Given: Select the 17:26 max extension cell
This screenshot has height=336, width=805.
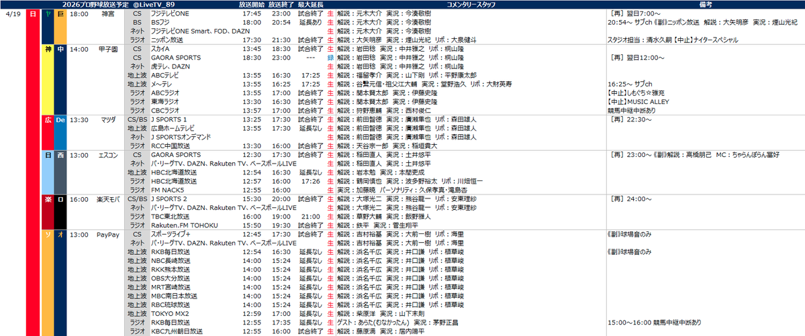Looking at the screenshot, I should [x=311, y=181].
